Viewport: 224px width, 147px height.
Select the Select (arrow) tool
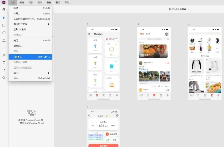coord(4,18)
